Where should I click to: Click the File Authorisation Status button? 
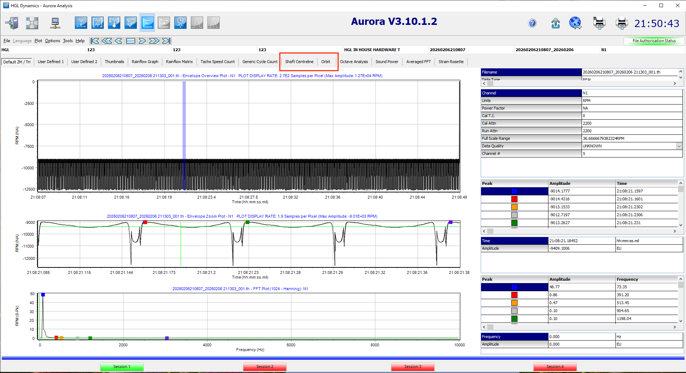[654, 41]
